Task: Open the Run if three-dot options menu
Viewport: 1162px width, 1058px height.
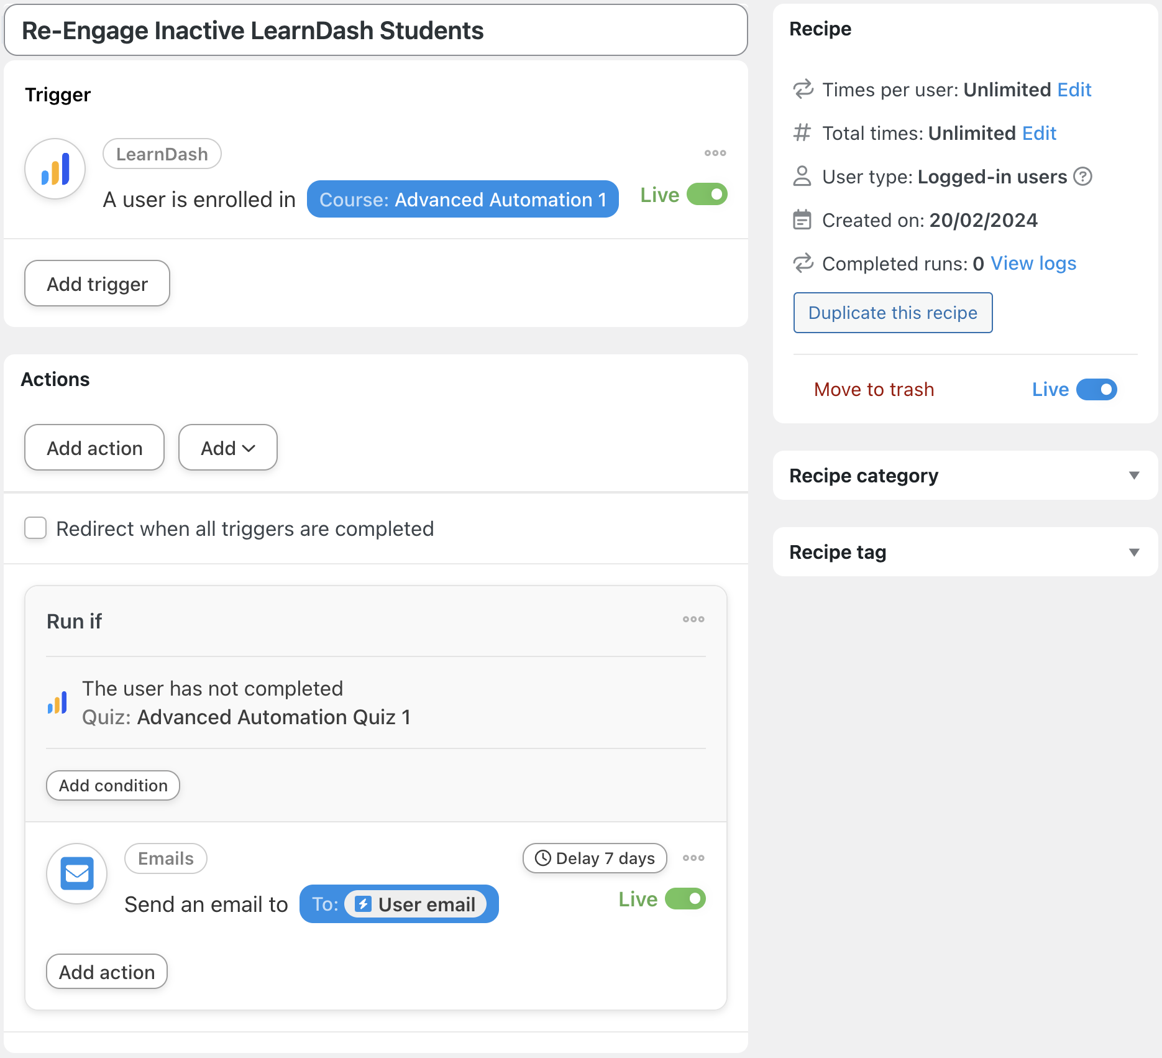Action: pyautogui.click(x=693, y=619)
